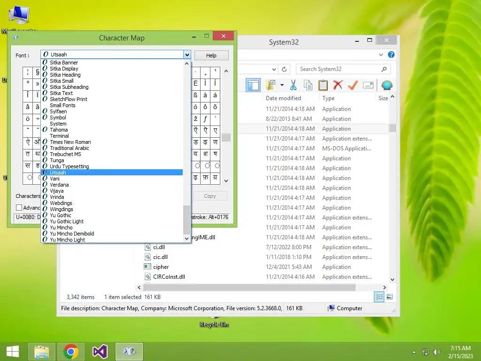Collapse the Font dropdown arrow

coord(187,55)
